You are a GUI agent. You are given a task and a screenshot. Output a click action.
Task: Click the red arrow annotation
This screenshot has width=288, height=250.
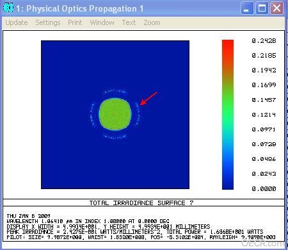148,99
